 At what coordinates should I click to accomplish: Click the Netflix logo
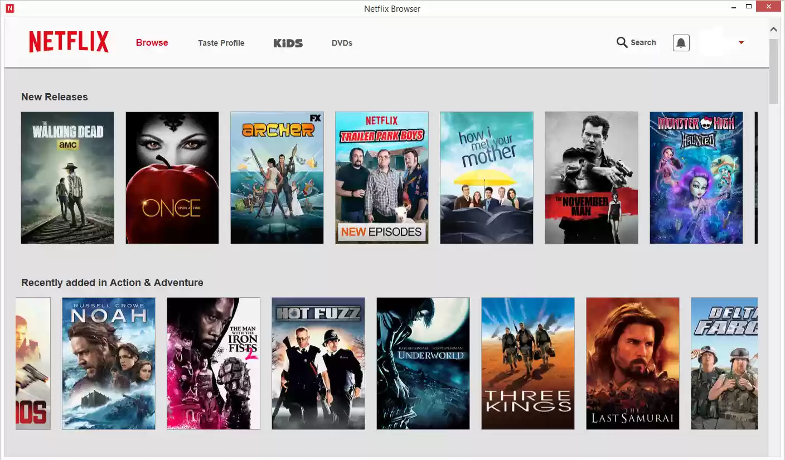68,42
